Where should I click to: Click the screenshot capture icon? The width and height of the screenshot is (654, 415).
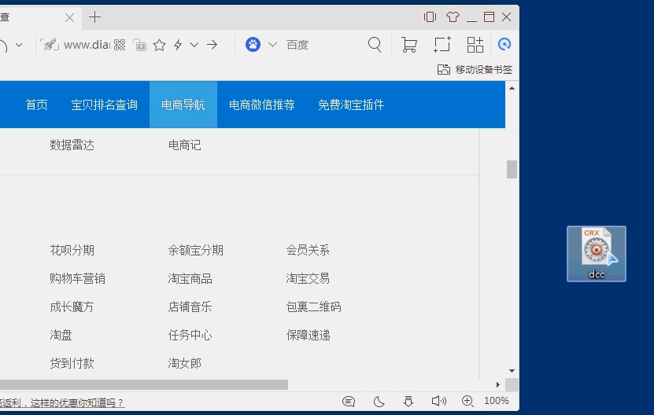tap(442, 45)
